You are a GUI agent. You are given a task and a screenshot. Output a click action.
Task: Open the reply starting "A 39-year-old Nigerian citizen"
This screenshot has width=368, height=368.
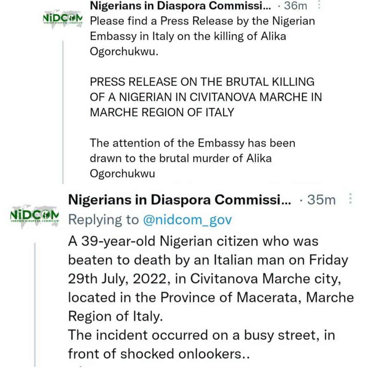tap(193, 241)
